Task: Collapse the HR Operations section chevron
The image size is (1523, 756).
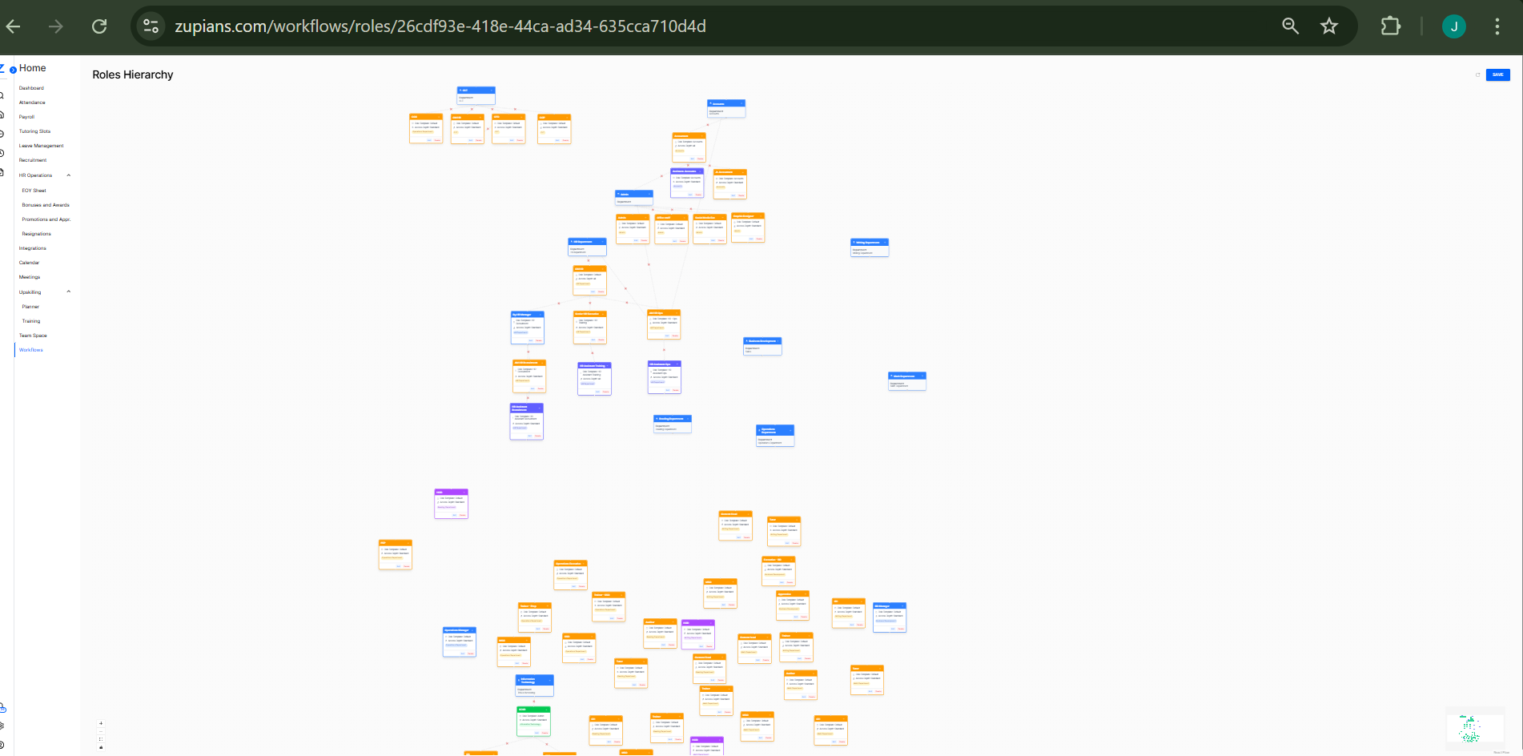Action: 69,175
